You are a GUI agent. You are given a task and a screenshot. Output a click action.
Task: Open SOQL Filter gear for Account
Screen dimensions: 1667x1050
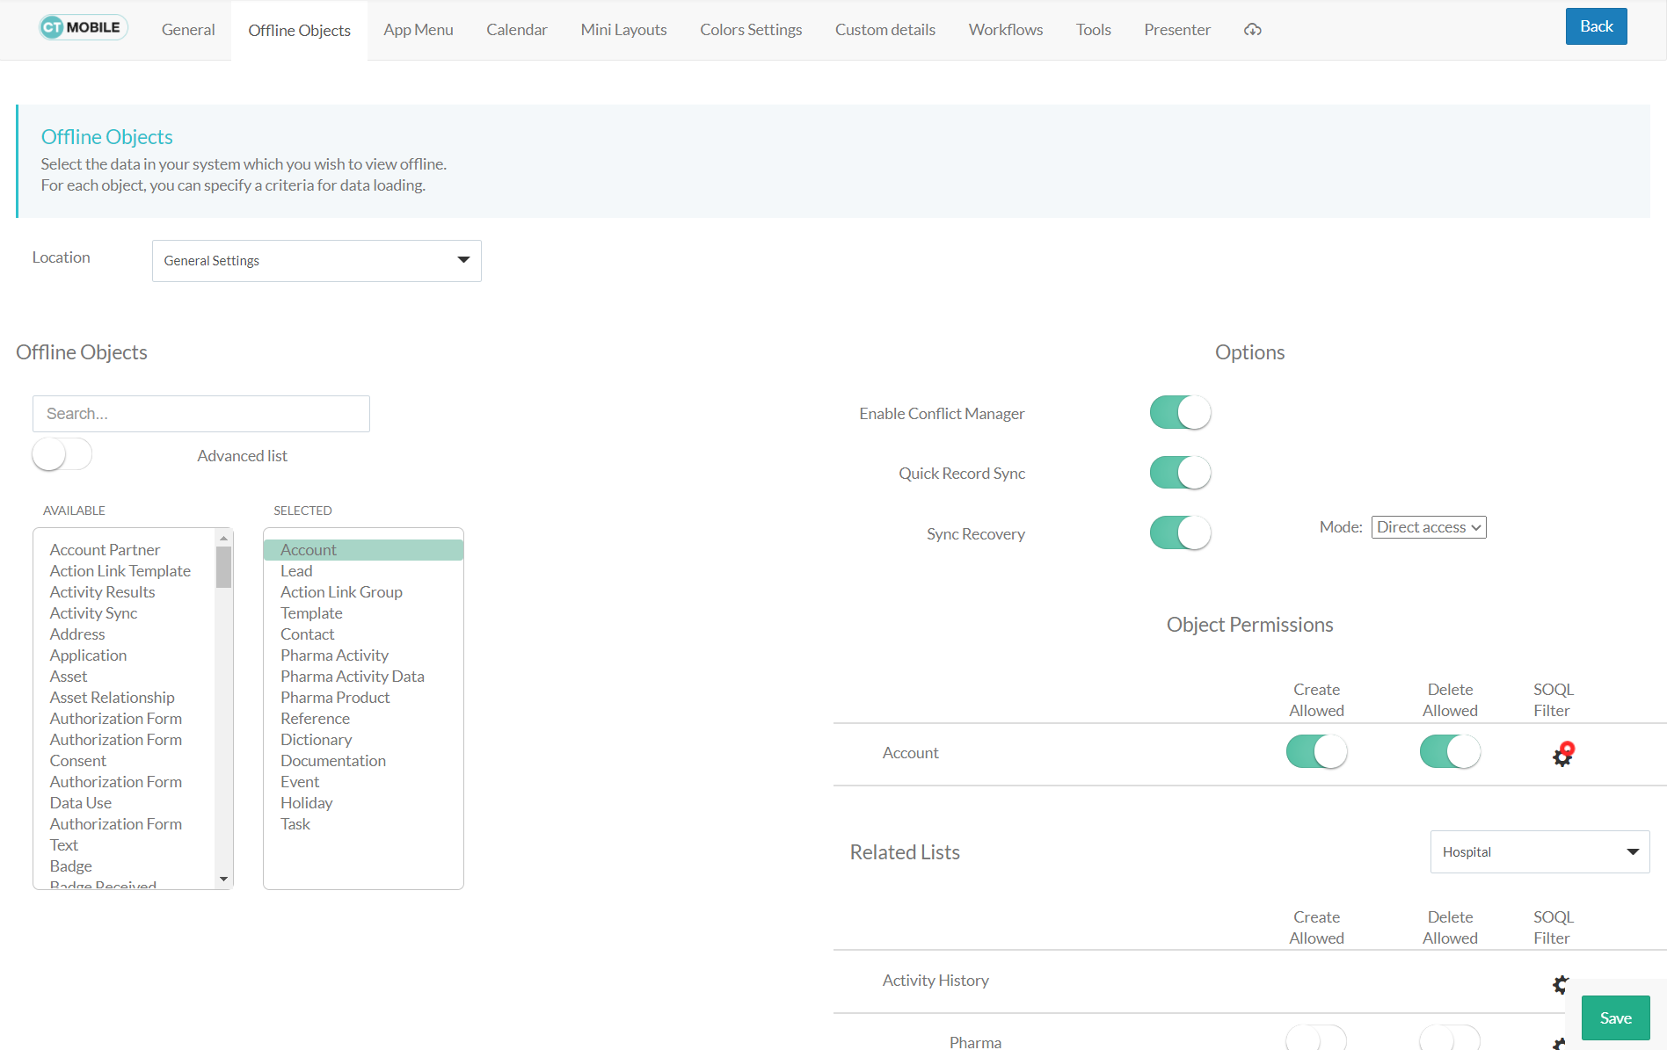[1561, 756]
